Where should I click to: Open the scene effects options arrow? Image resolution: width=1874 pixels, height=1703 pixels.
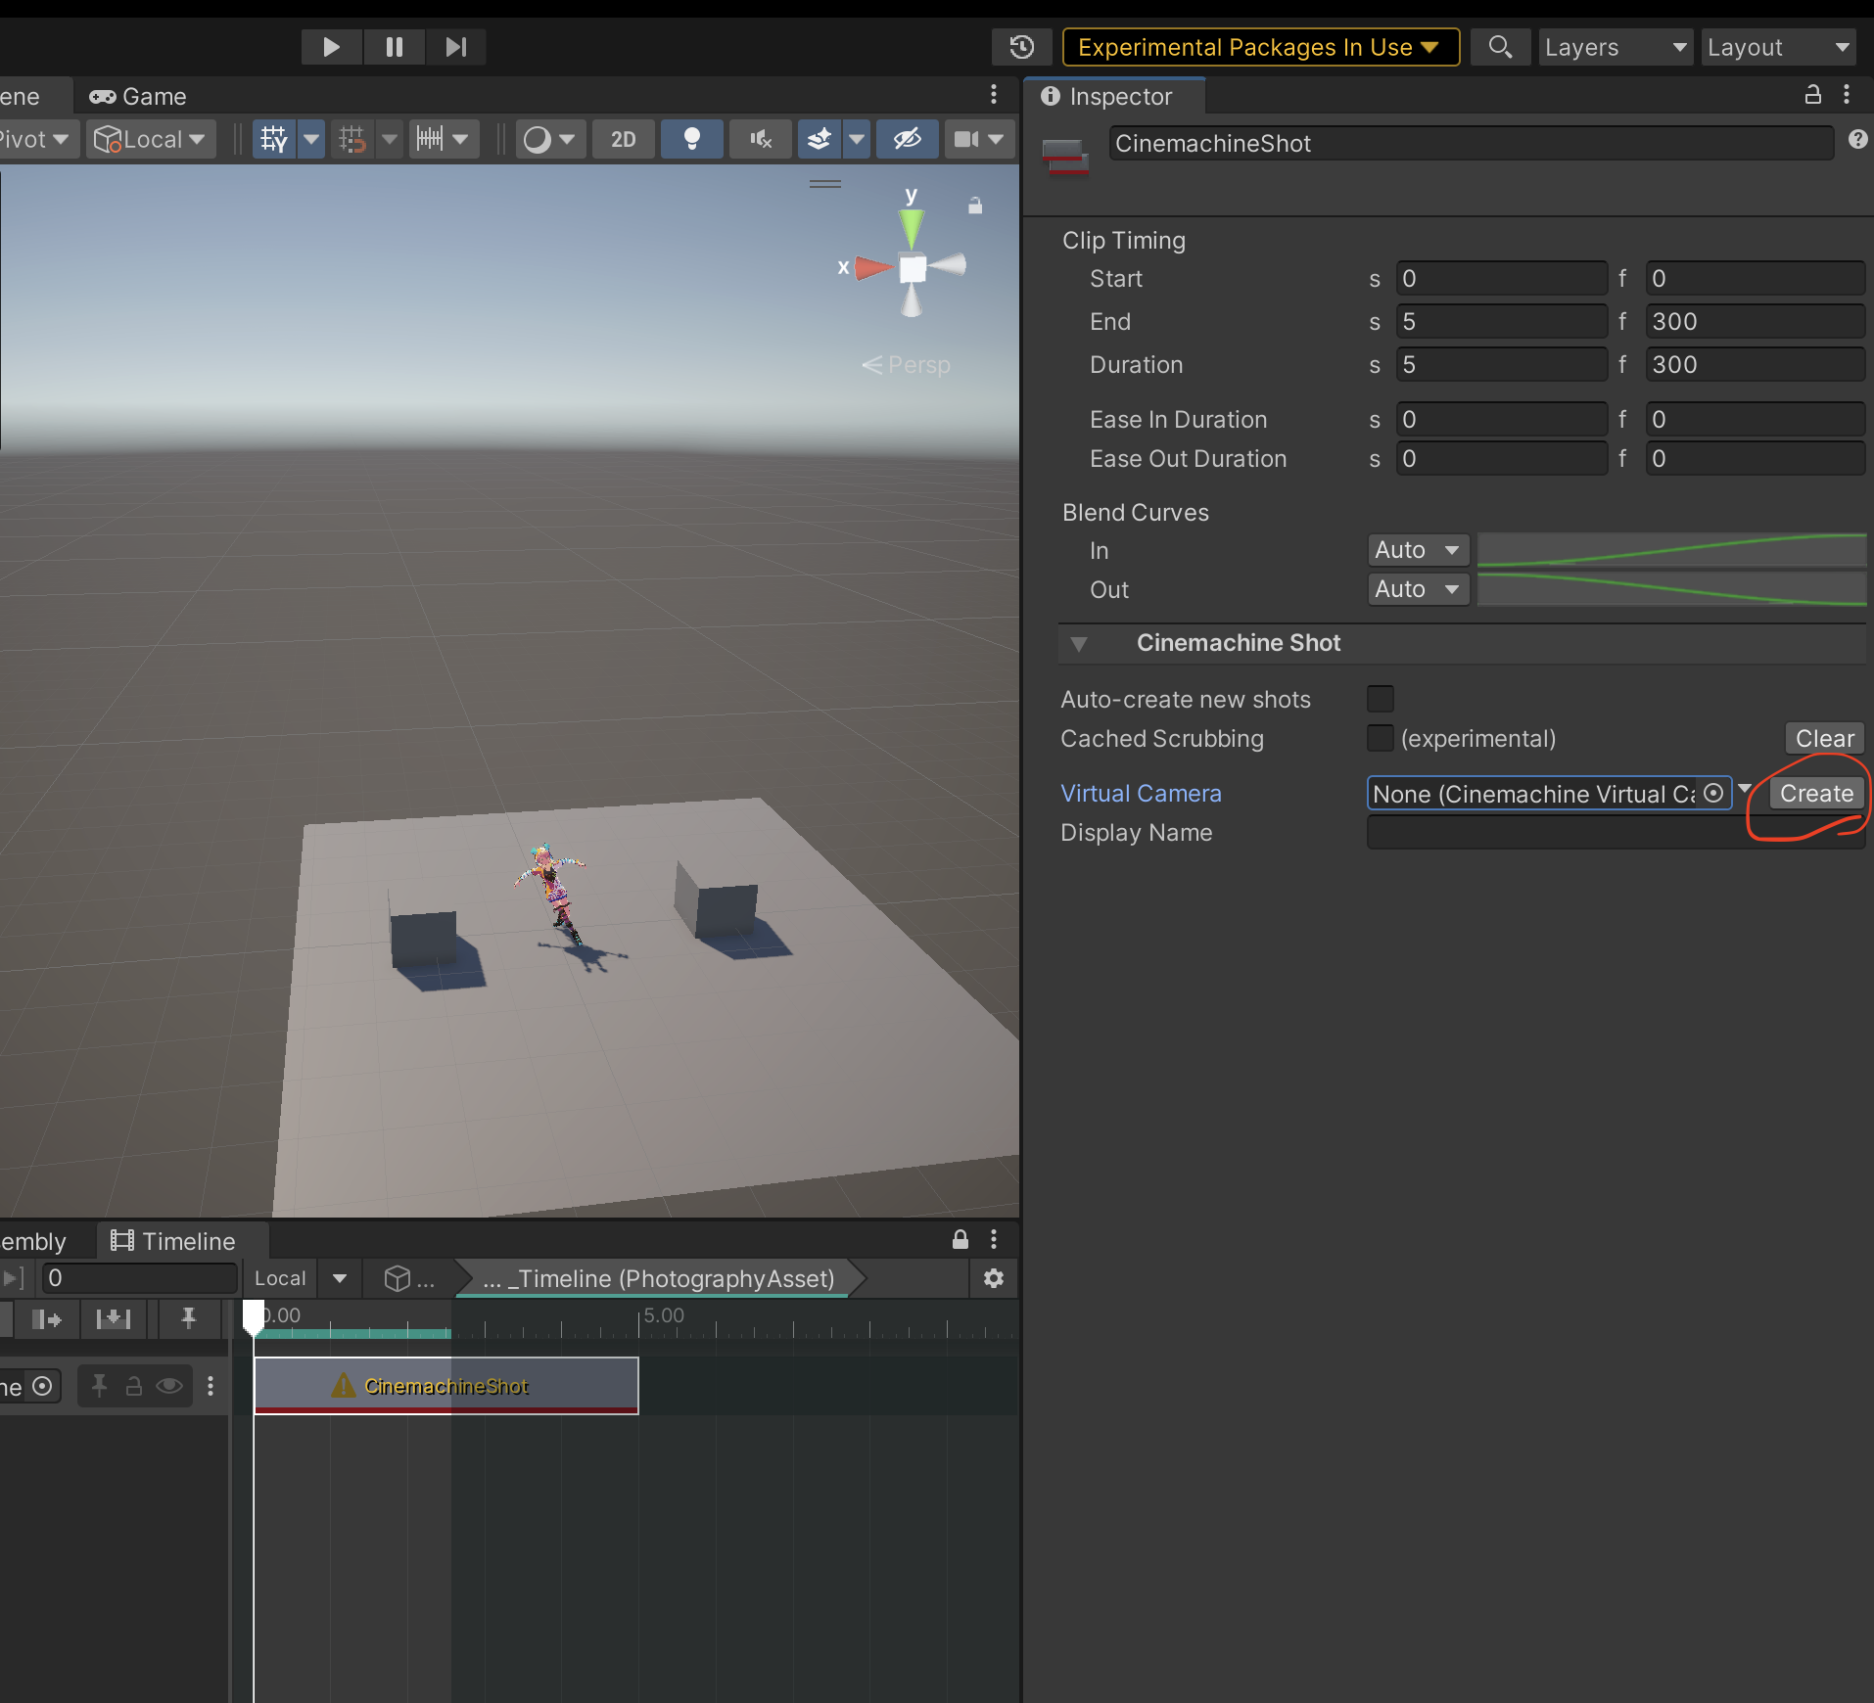coord(857,139)
